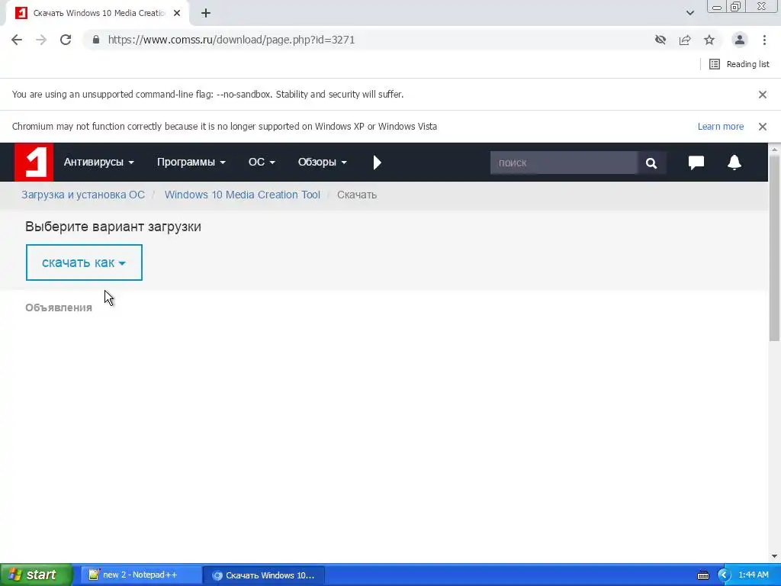
Task: Open the Windows start menu
Action: point(36,575)
